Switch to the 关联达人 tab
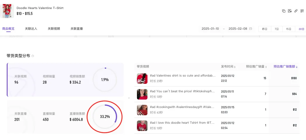Image resolution: width=306 pixels, height=140 pixels. (x=31, y=29)
